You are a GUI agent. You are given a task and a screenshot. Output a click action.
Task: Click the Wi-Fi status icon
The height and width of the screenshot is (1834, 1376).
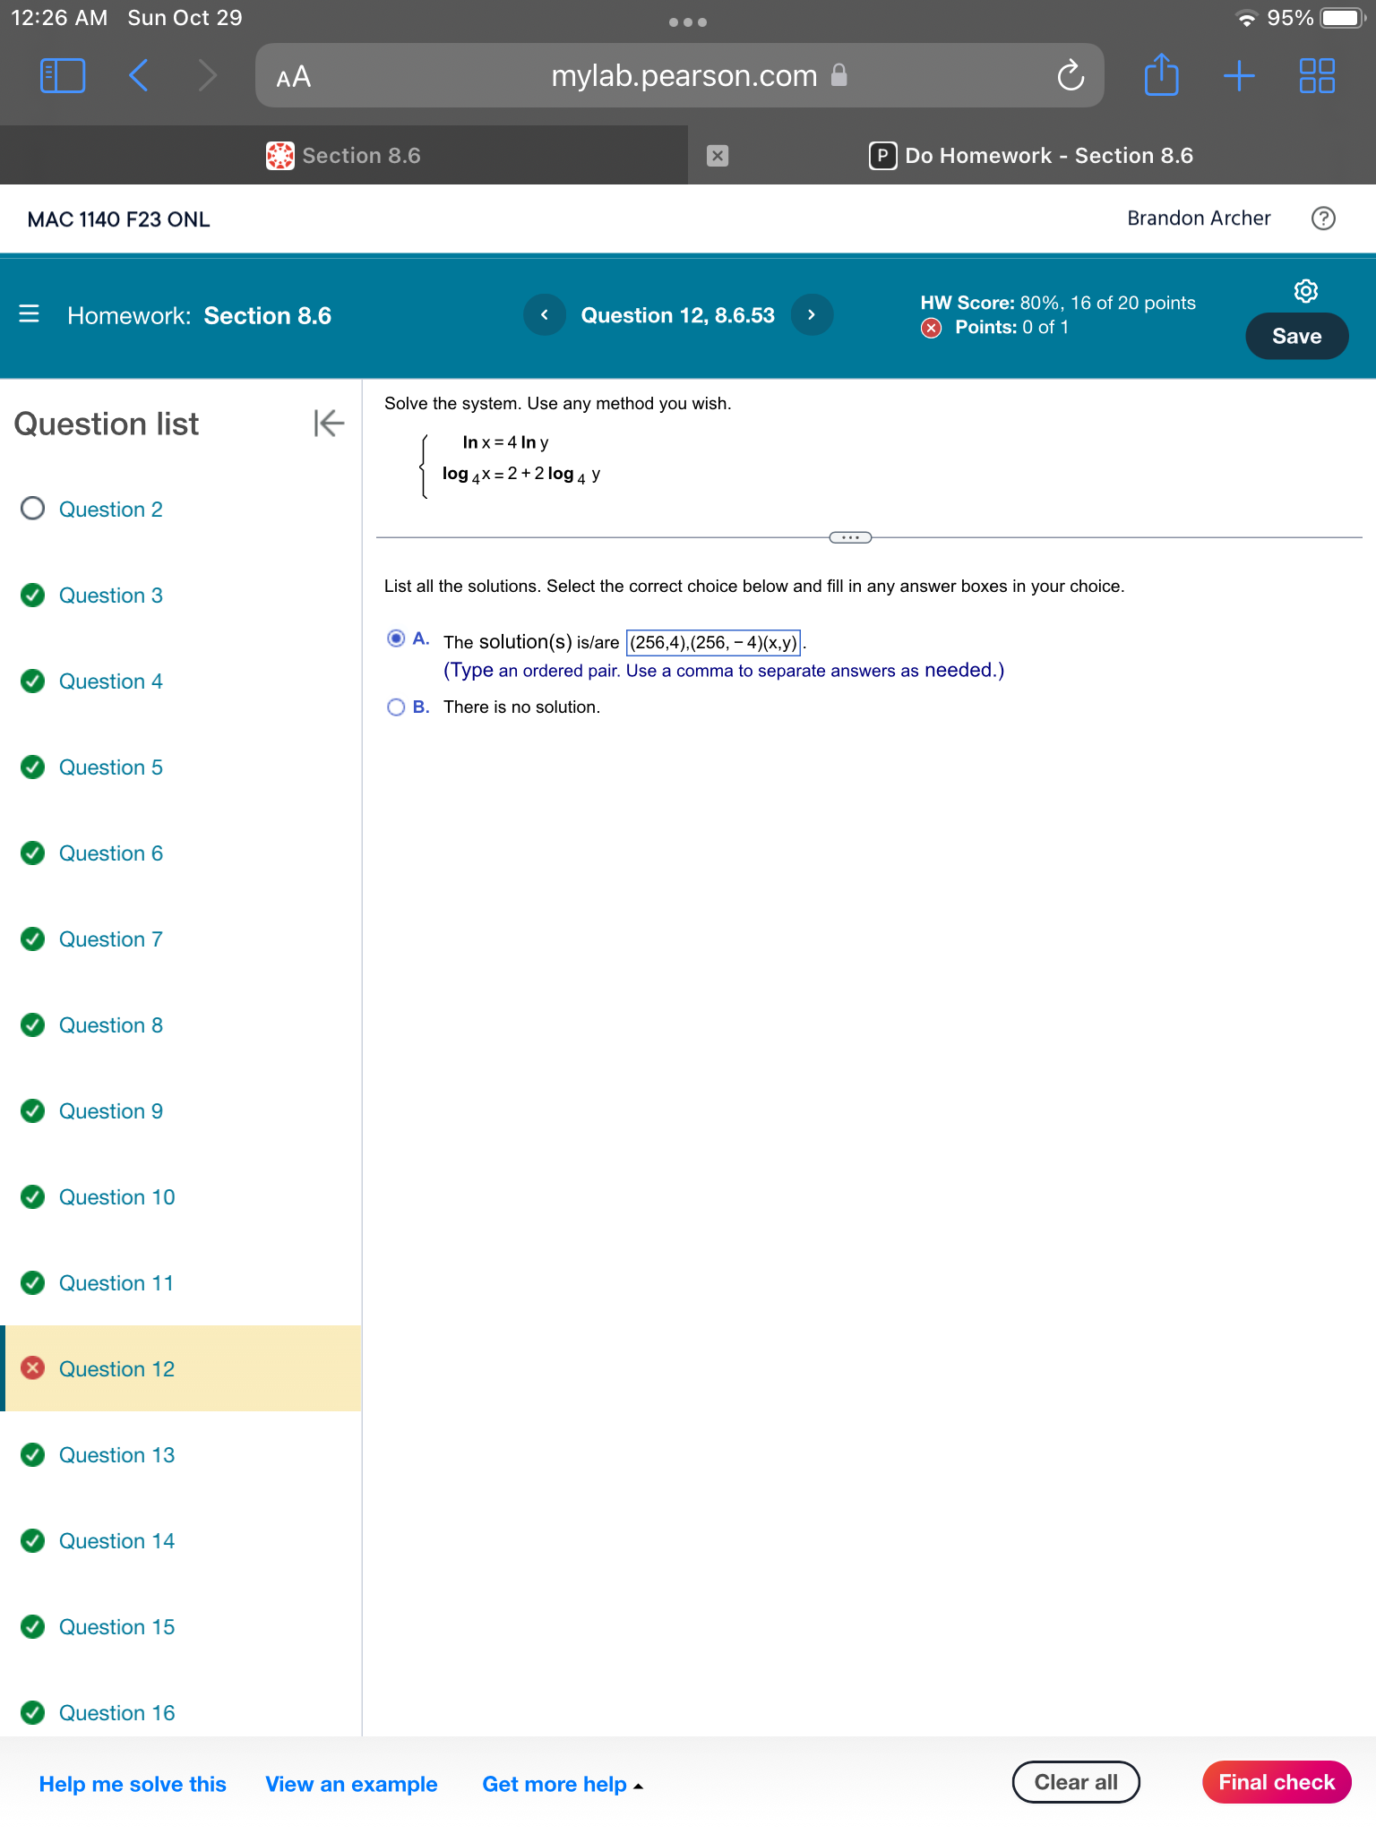(x=1245, y=19)
